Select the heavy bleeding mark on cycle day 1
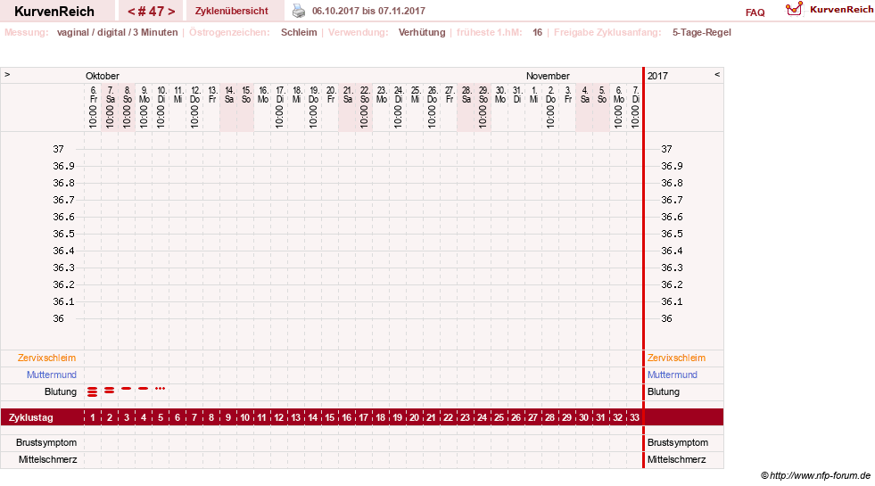Viewport: 875px width, 486px height. (x=92, y=391)
